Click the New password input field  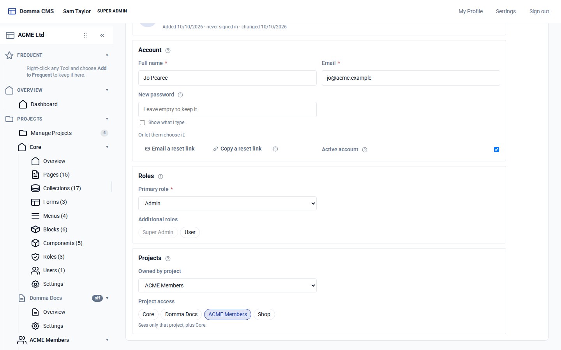228,109
